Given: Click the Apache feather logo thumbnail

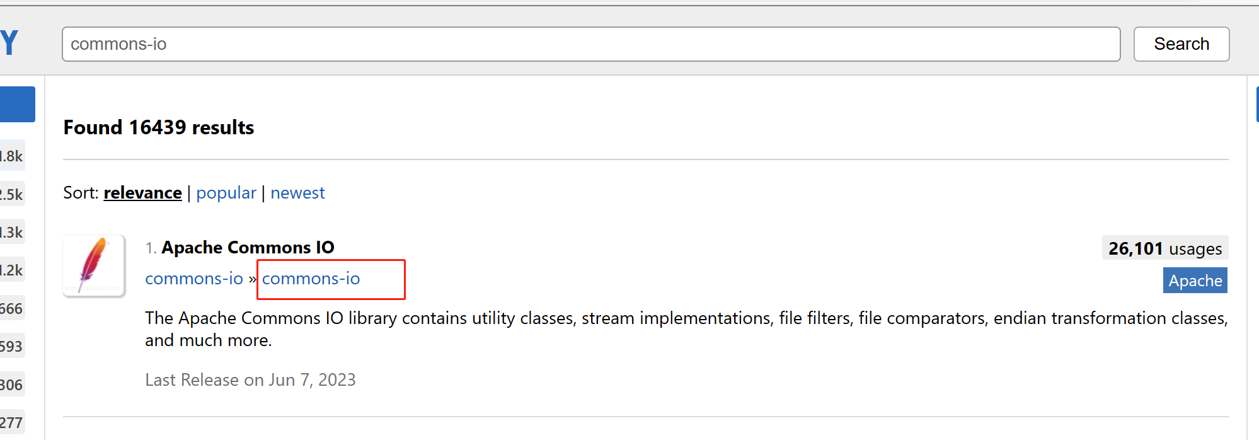Looking at the screenshot, I should (94, 265).
